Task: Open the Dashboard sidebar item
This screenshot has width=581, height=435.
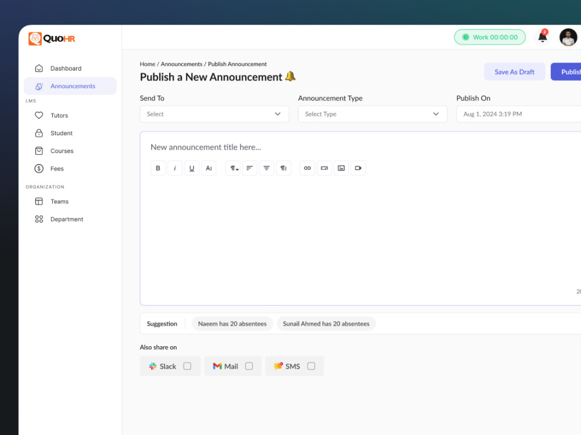Action: 70,68
